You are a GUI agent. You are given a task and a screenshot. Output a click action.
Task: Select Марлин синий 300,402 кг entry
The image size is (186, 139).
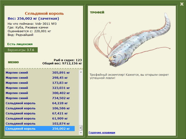[40, 93]
